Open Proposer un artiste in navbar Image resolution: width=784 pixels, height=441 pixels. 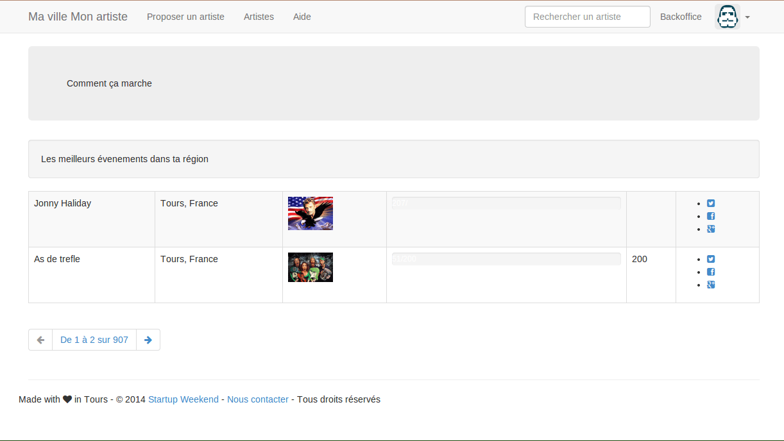(x=185, y=17)
